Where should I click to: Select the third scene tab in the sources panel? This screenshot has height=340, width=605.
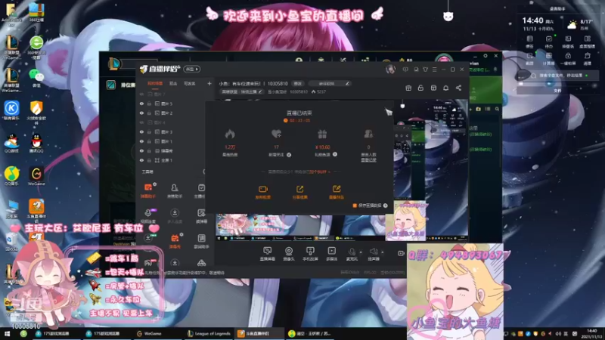(190, 83)
